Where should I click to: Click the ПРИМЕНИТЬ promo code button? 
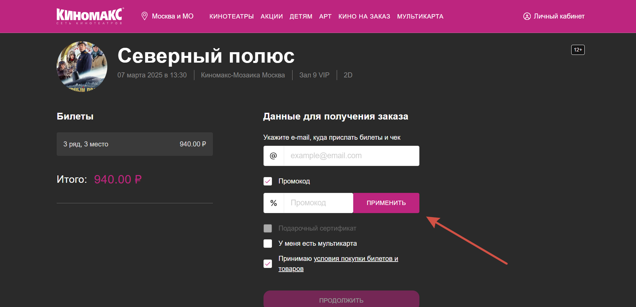pos(386,203)
